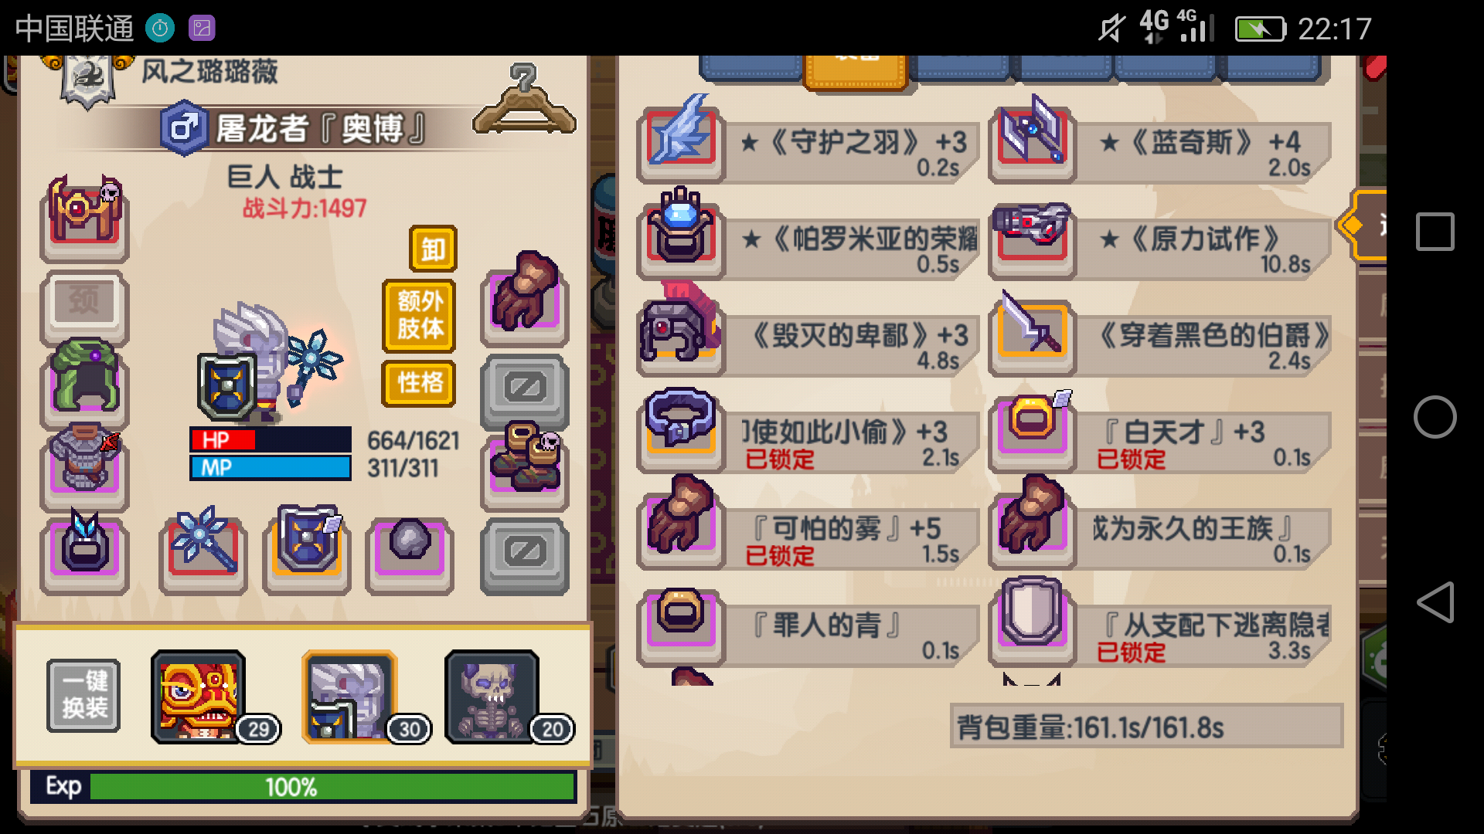Click the 卸 unequip button
This screenshot has height=834, width=1484.
pyautogui.click(x=433, y=249)
